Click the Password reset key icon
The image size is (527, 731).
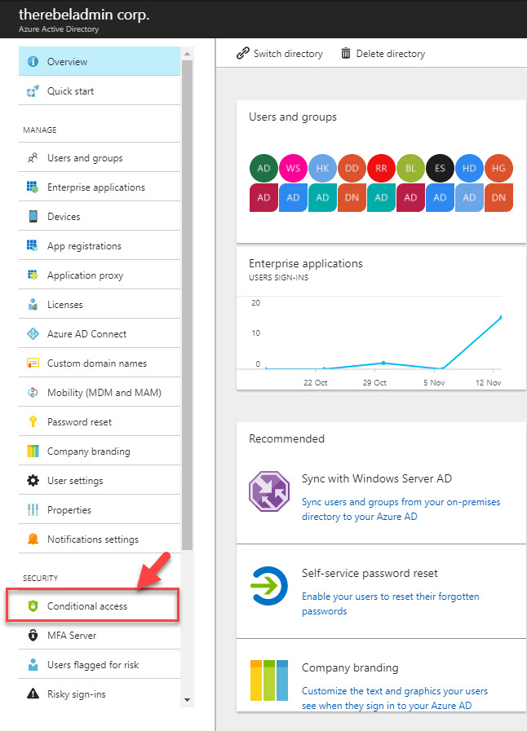coord(33,422)
